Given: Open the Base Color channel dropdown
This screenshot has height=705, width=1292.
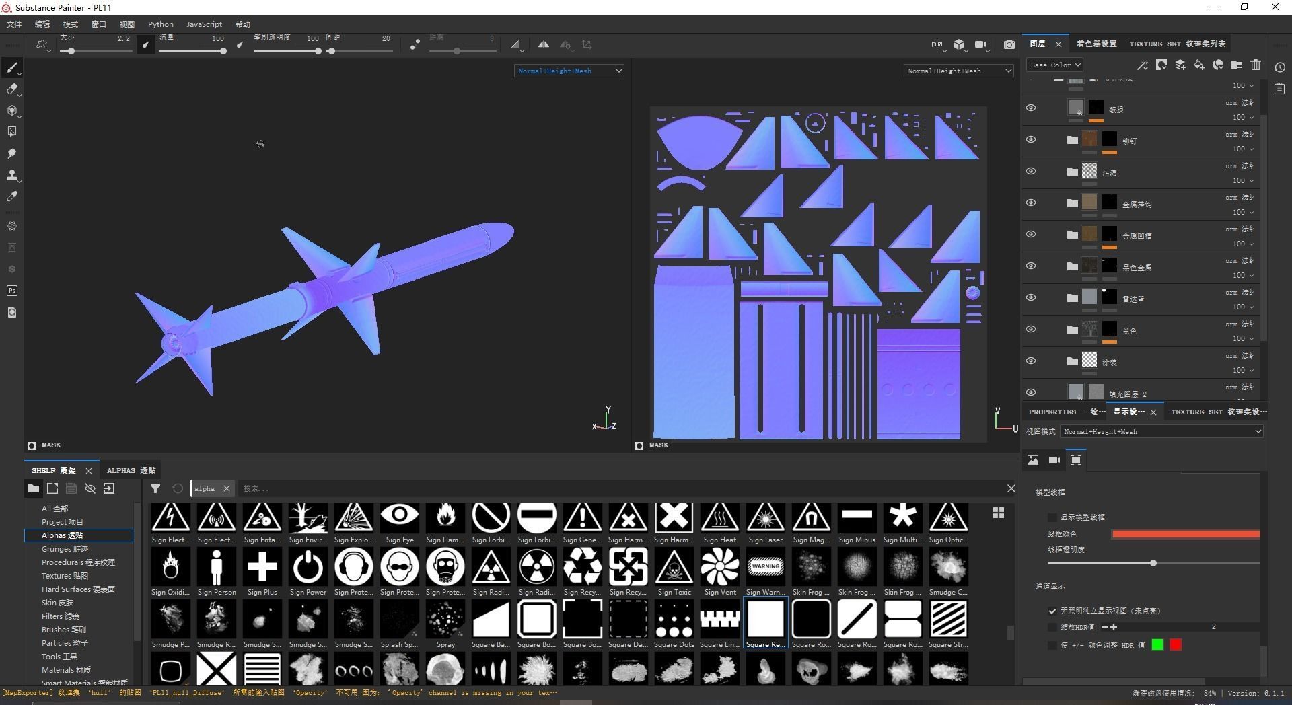Looking at the screenshot, I should pos(1054,65).
